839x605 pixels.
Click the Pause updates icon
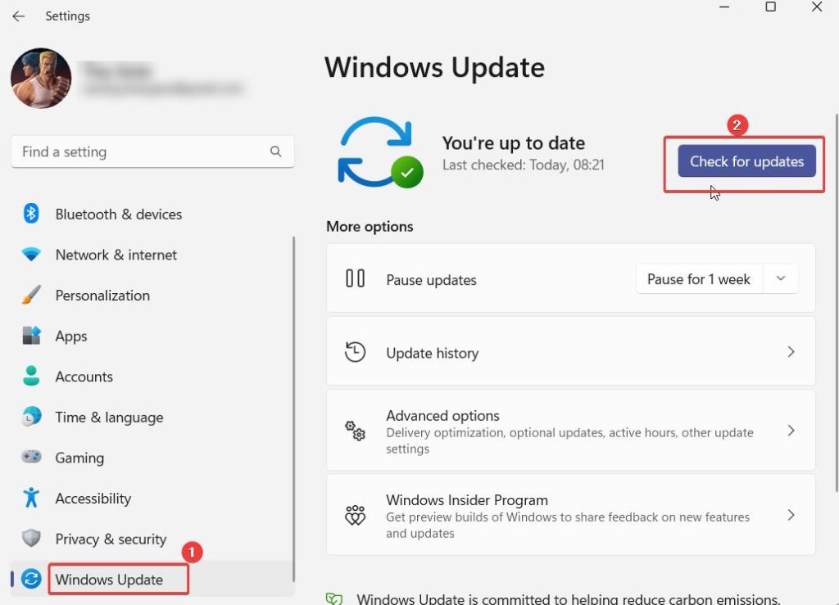355,278
